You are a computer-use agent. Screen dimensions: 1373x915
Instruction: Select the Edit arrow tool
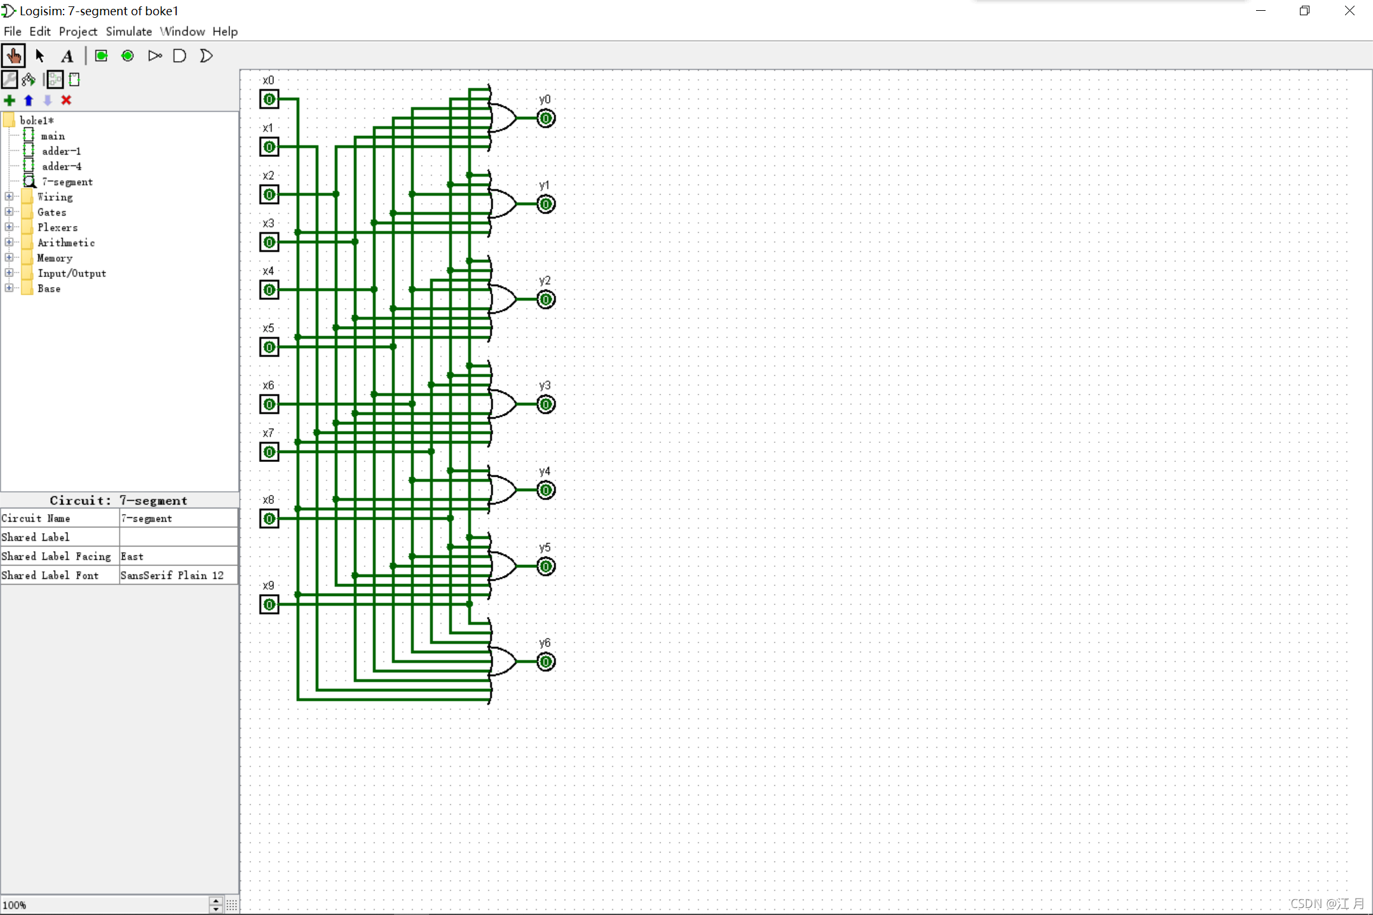(x=40, y=56)
